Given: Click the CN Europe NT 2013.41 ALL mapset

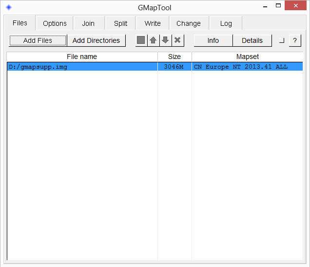Looking at the screenshot, I should coord(247,67).
